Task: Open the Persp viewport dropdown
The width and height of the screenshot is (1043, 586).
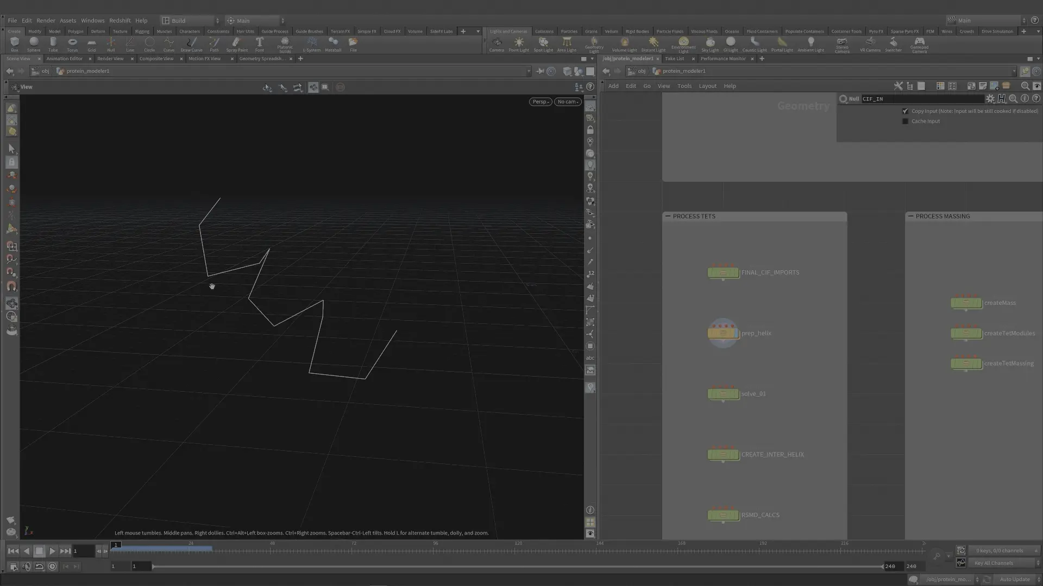Action: (x=541, y=101)
